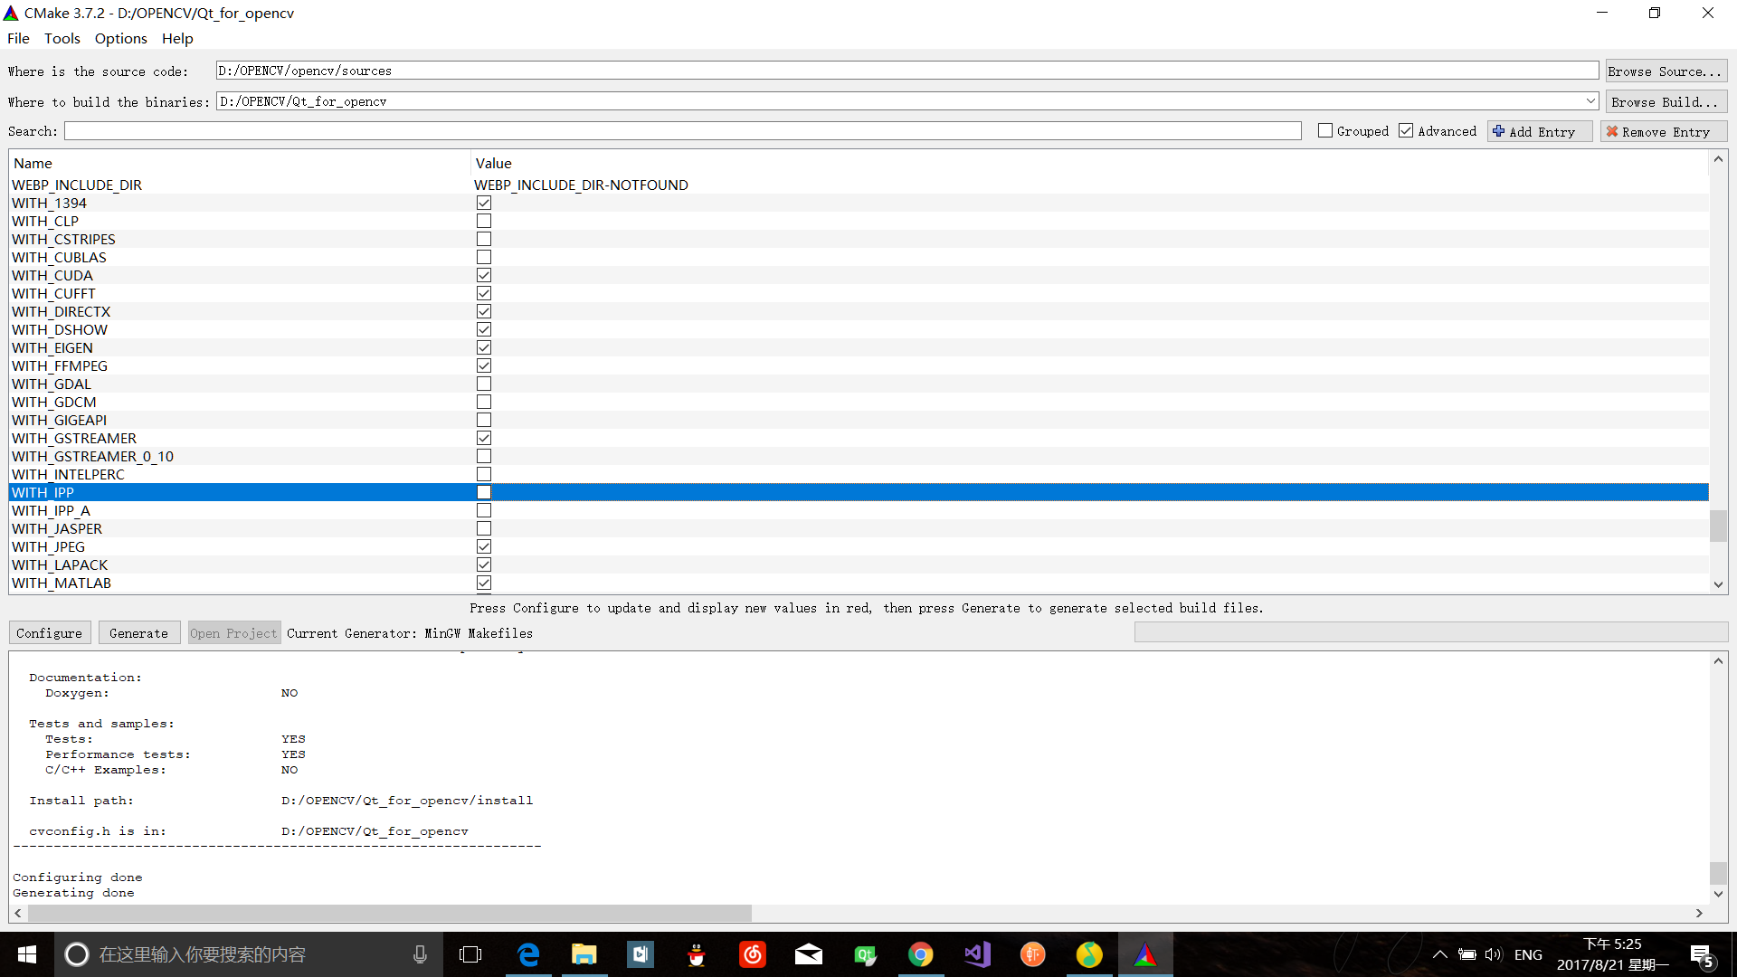Select the WEBP_INCLUDE_DIR row
This screenshot has width=1737, height=977.
click(x=859, y=185)
